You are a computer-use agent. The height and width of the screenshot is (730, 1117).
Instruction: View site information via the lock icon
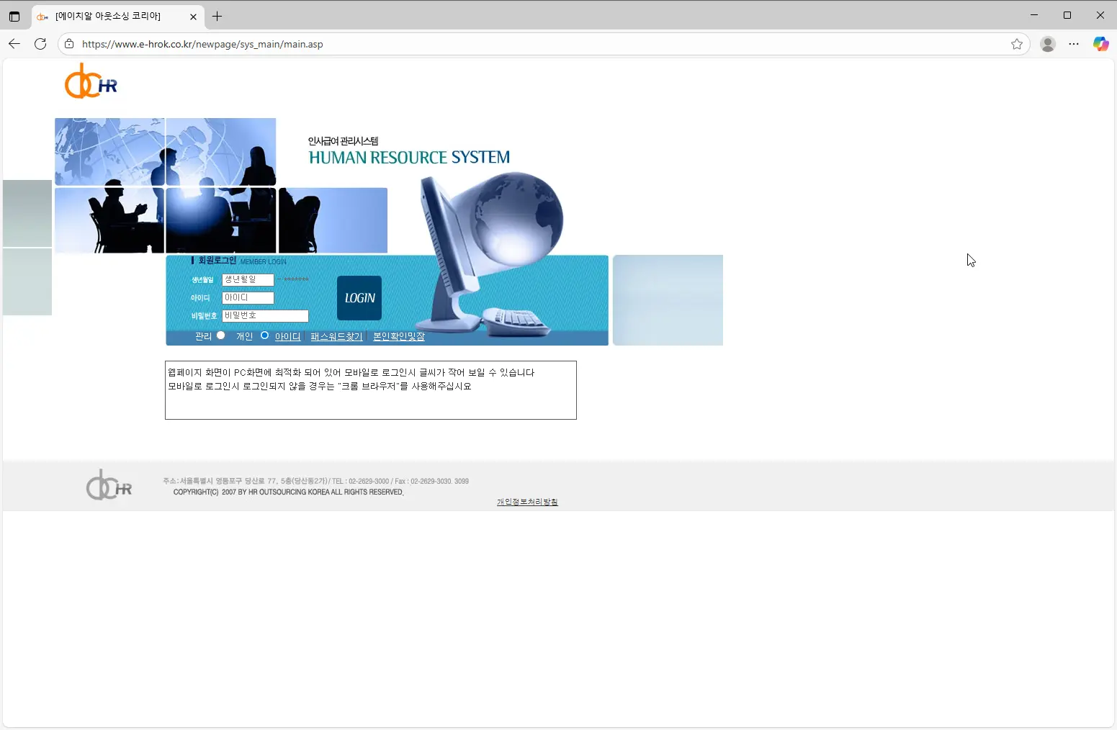tap(69, 44)
